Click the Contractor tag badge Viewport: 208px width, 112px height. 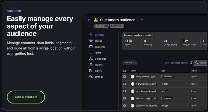pyautogui.click(x=167, y=77)
